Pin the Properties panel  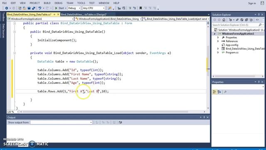[x=259, y=82]
